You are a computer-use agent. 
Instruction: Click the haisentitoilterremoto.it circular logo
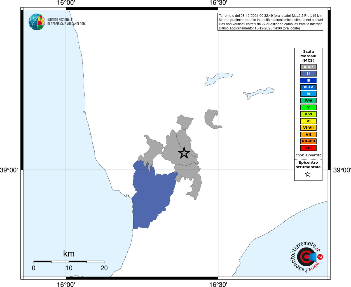point(306,257)
